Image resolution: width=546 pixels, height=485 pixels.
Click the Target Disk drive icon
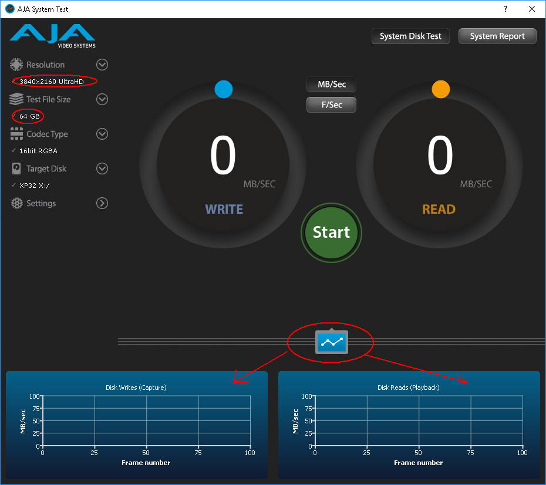16,169
